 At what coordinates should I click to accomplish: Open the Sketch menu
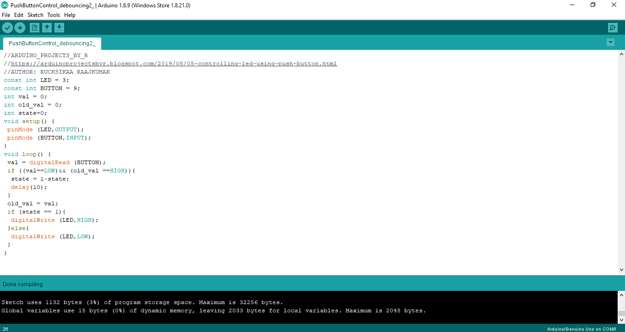[x=35, y=15]
